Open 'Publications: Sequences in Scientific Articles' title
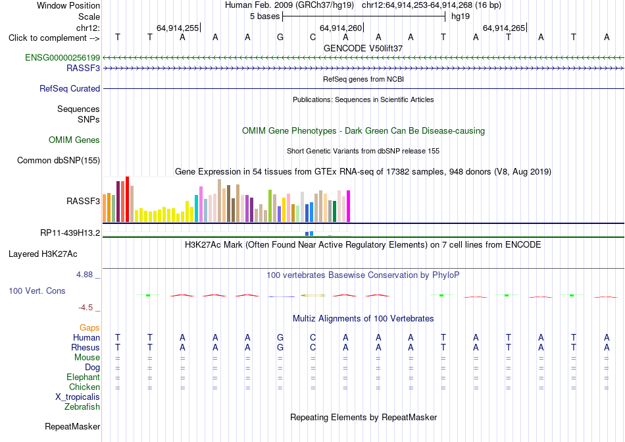The image size is (625, 442). [363, 99]
